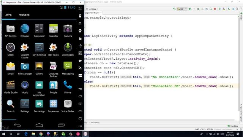The width and height of the screenshot is (243, 137).
Task: Open Genymotion battery widget
Action: click(80, 16)
